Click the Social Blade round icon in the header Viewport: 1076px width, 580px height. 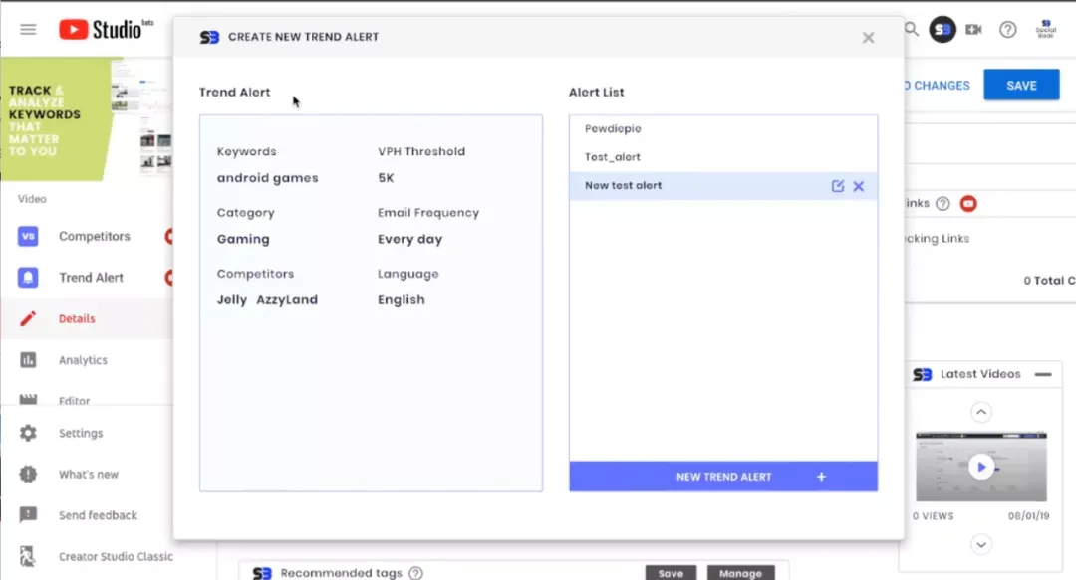pyautogui.click(x=942, y=30)
